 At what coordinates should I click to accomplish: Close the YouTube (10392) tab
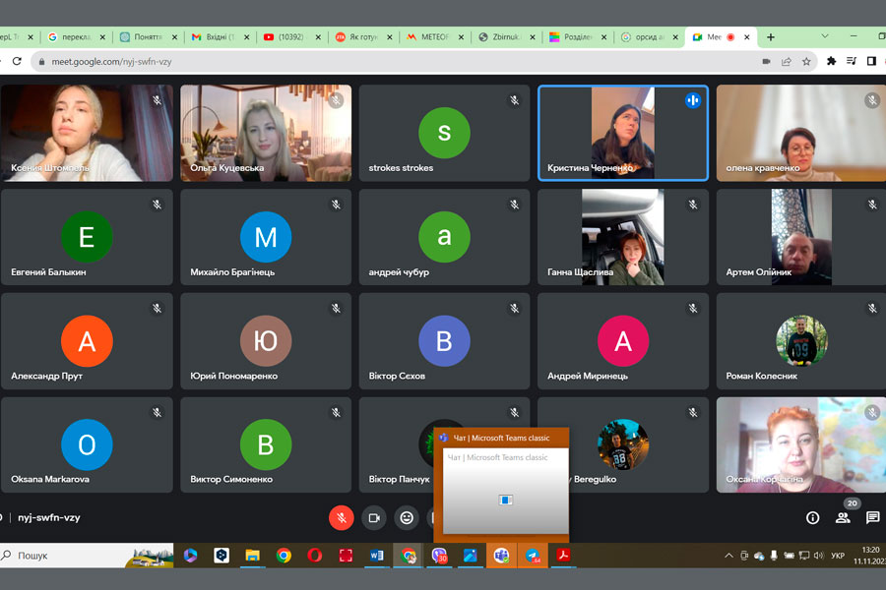coord(318,37)
